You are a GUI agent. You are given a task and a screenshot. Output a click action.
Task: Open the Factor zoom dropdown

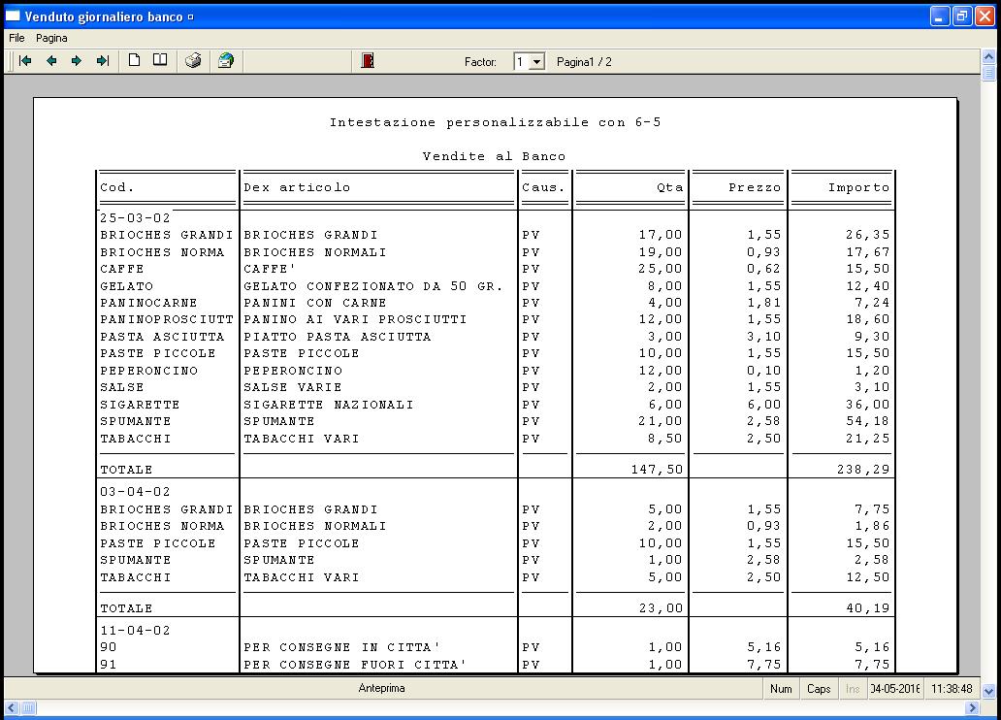[x=537, y=62]
